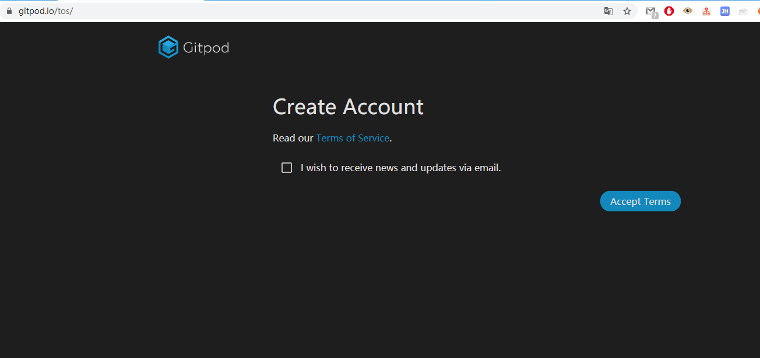760x358 pixels.
Task: Open the Gmail checker extension icon
Action: coord(651,11)
